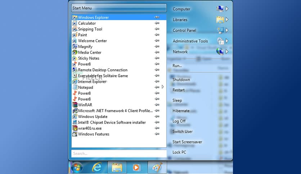The height and width of the screenshot is (174, 301).
Task: Open the Run... menu entry
Action: point(177,66)
